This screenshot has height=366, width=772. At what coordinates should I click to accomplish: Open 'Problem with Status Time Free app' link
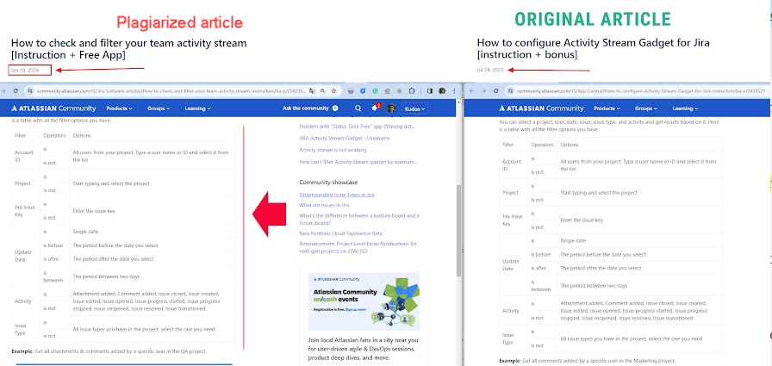point(357,127)
